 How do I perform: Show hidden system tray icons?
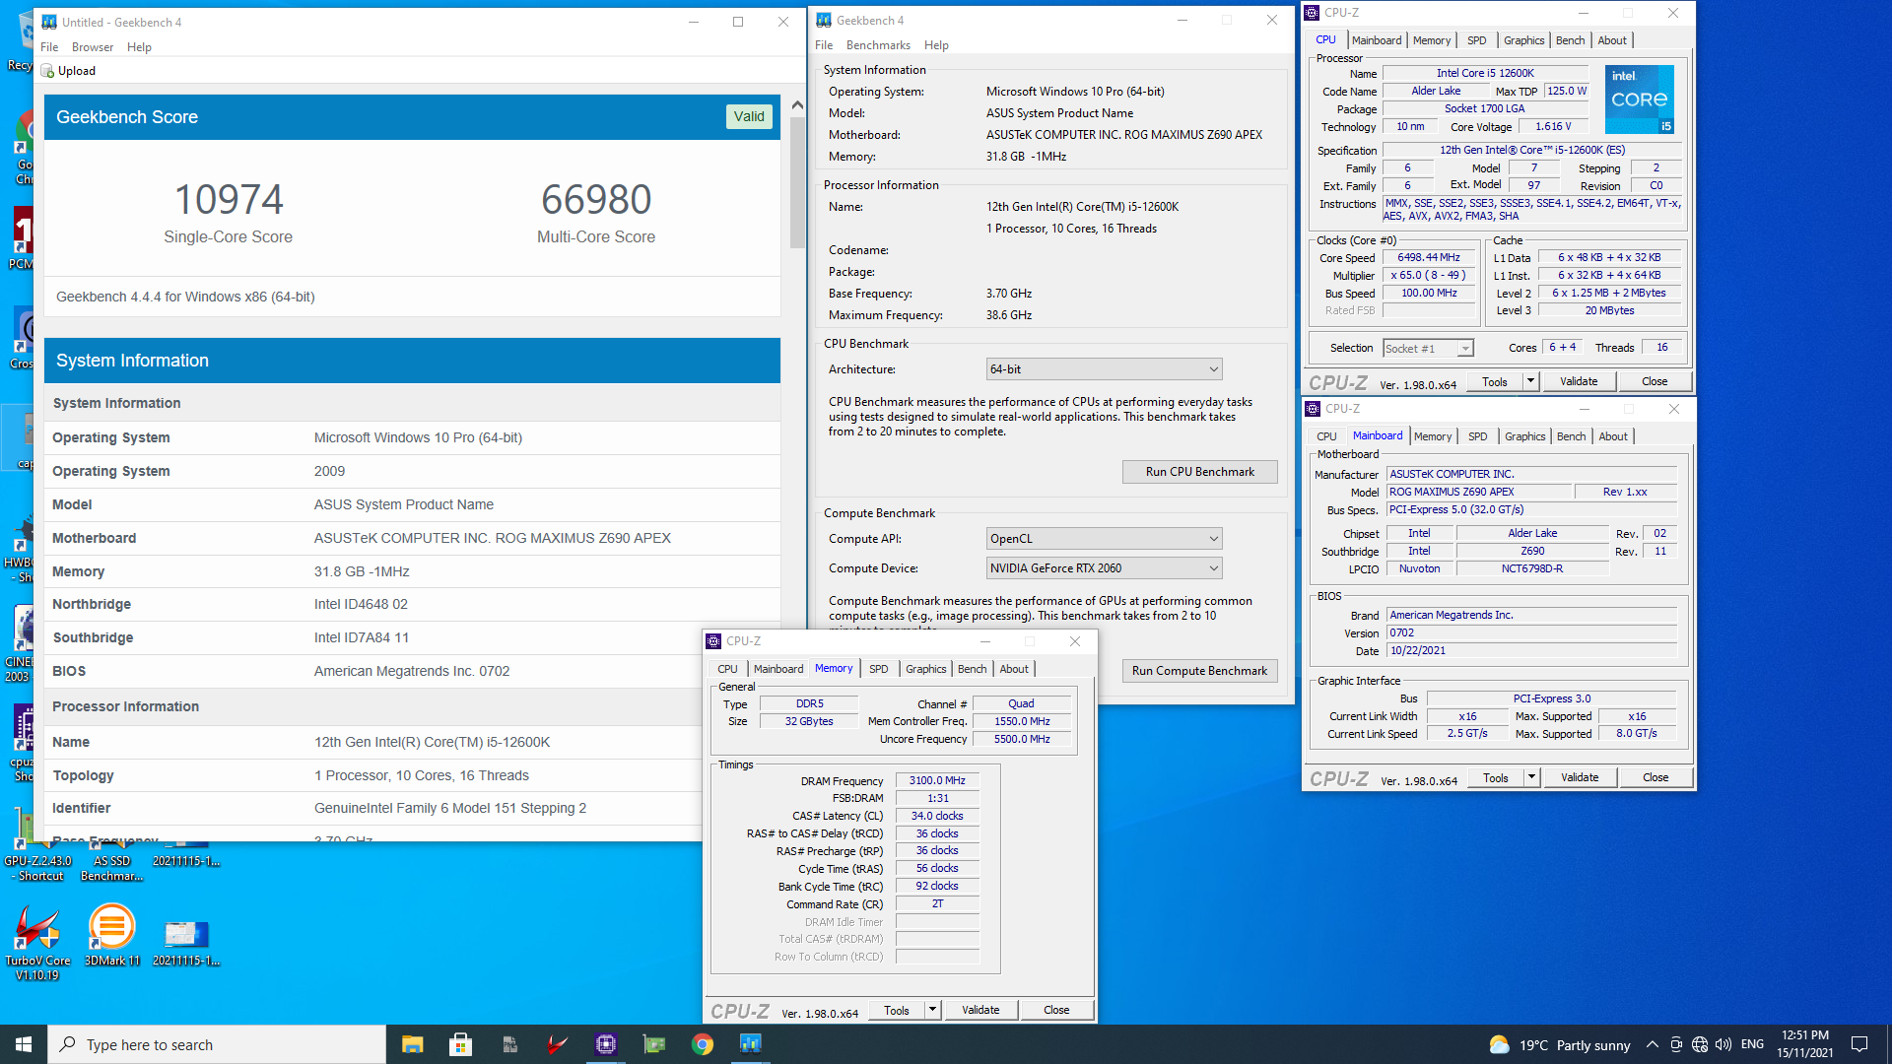(x=1652, y=1044)
